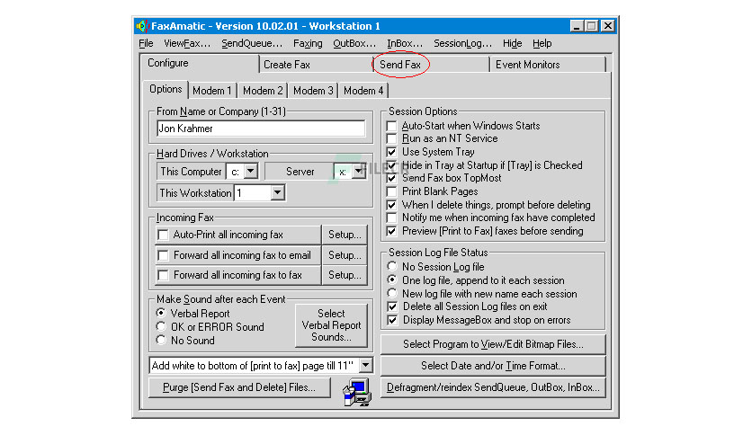Select the No Sound option
This screenshot has width=752, height=435.
click(161, 340)
